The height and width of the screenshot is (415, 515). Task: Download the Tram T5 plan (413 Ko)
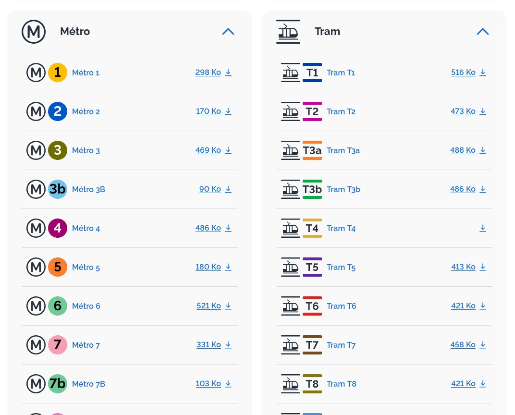pyautogui.click(x=468, y=267)
